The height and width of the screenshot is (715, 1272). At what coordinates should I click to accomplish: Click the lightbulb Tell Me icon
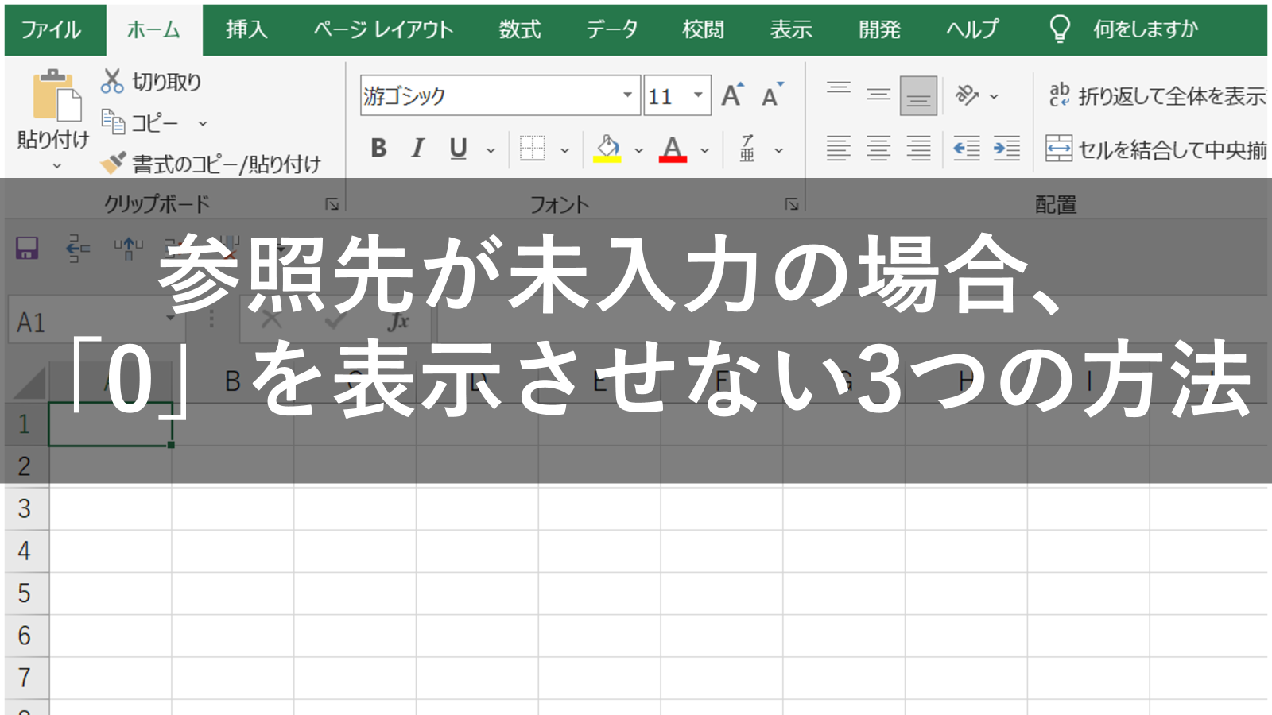[x=1060, y=29]
